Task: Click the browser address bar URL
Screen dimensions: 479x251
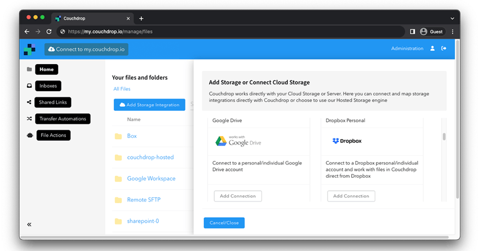Action: point(110,32)
